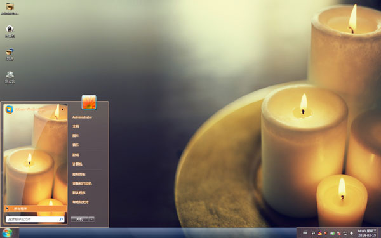This screenshot has width=381, height=238.
Task: Open Music (音乐) in Start menu
Action: (76, 145)
